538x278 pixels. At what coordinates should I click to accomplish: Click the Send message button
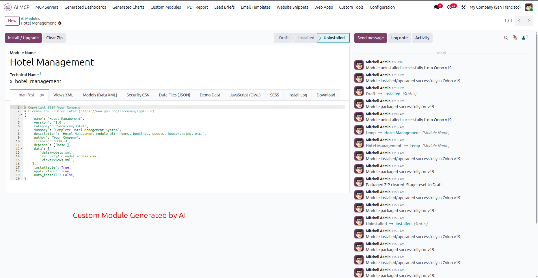pos(371,38)
